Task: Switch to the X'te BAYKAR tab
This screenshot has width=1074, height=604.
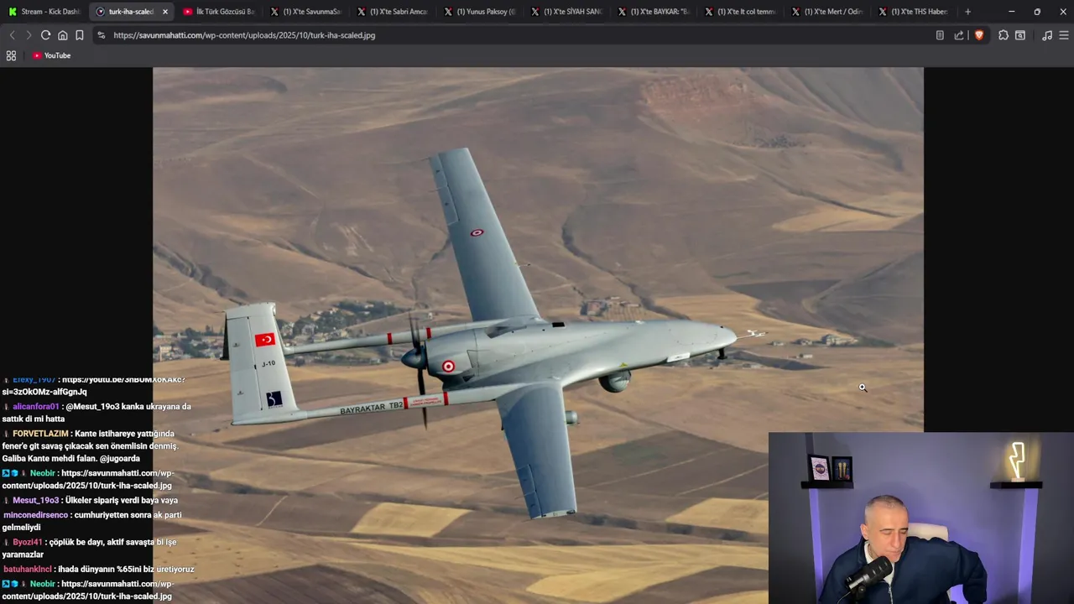Action: (x=654, y=12)
